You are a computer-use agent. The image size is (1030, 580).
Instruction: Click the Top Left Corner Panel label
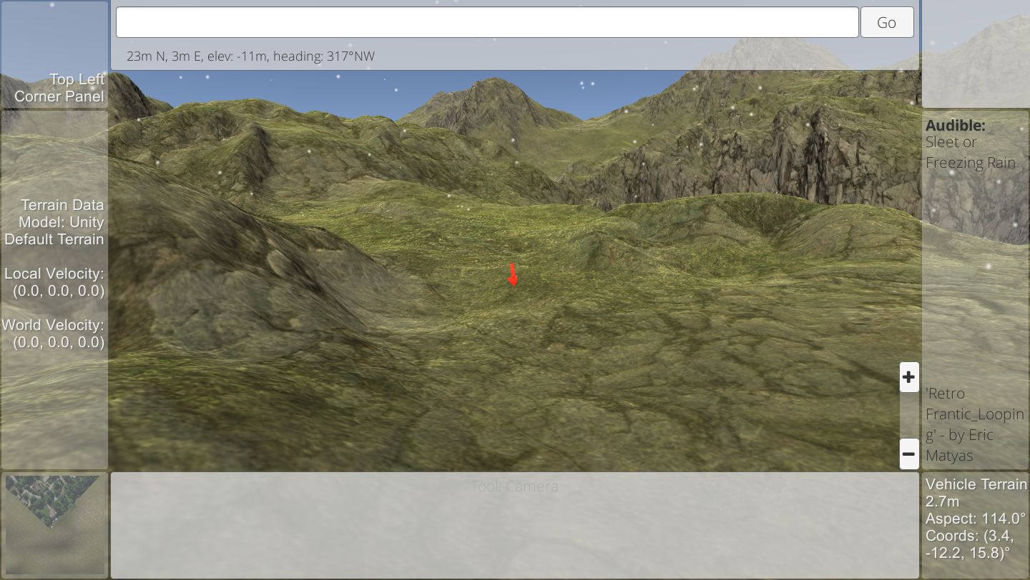tap(59, 88)
